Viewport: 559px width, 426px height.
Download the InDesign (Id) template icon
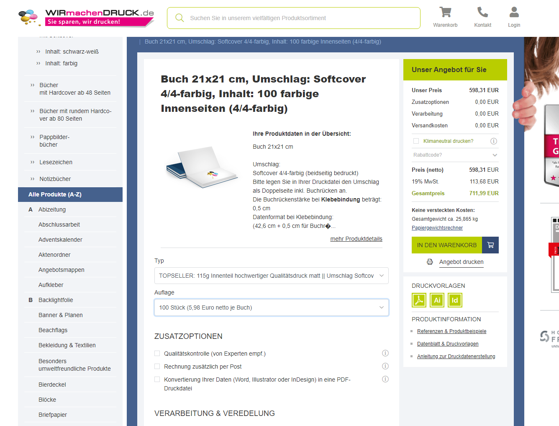point(455,300)
